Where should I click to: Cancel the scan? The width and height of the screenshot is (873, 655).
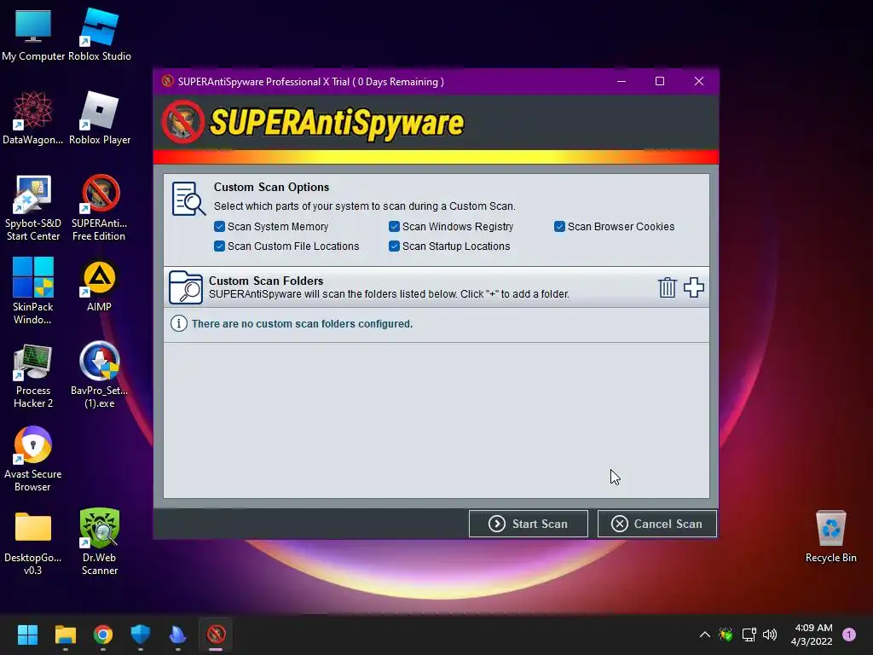pos(657,524)
